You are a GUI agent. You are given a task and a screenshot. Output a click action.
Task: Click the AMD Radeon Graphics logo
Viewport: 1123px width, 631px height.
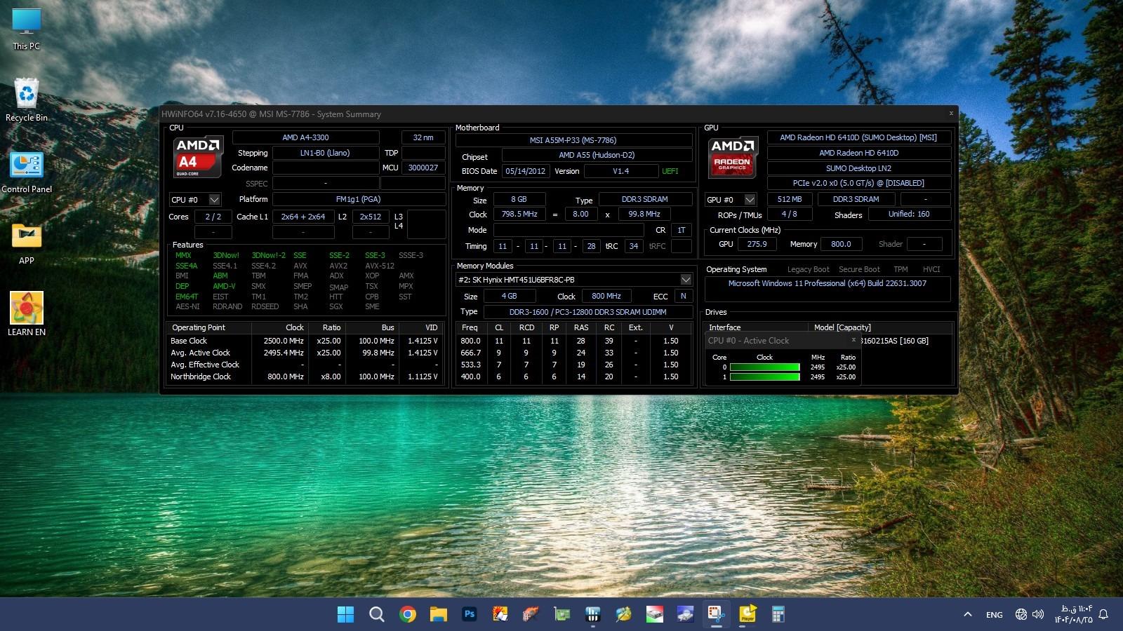pyautogui.click(x=732, y=156)
